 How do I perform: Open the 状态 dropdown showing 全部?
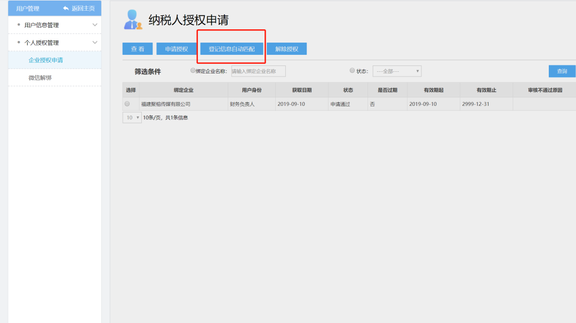click(x=397, y=71)
